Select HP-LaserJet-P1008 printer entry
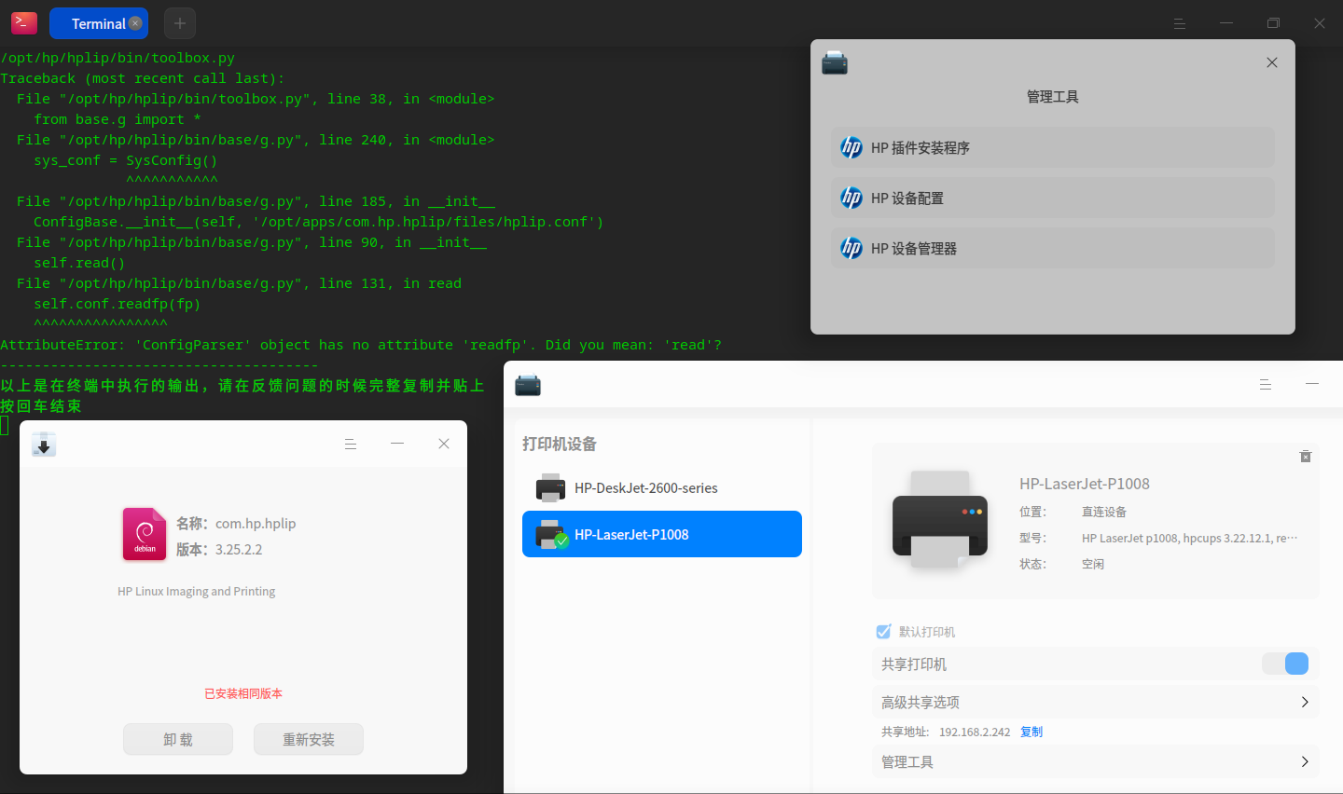The width and height of the screenshot is (1343, 794). click(x=662, y=534)
